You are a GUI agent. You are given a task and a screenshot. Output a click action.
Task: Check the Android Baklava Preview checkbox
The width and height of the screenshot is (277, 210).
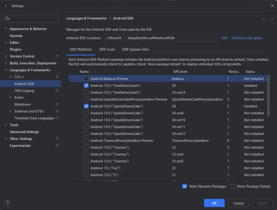pyautogui.click(x=86, y=79)
